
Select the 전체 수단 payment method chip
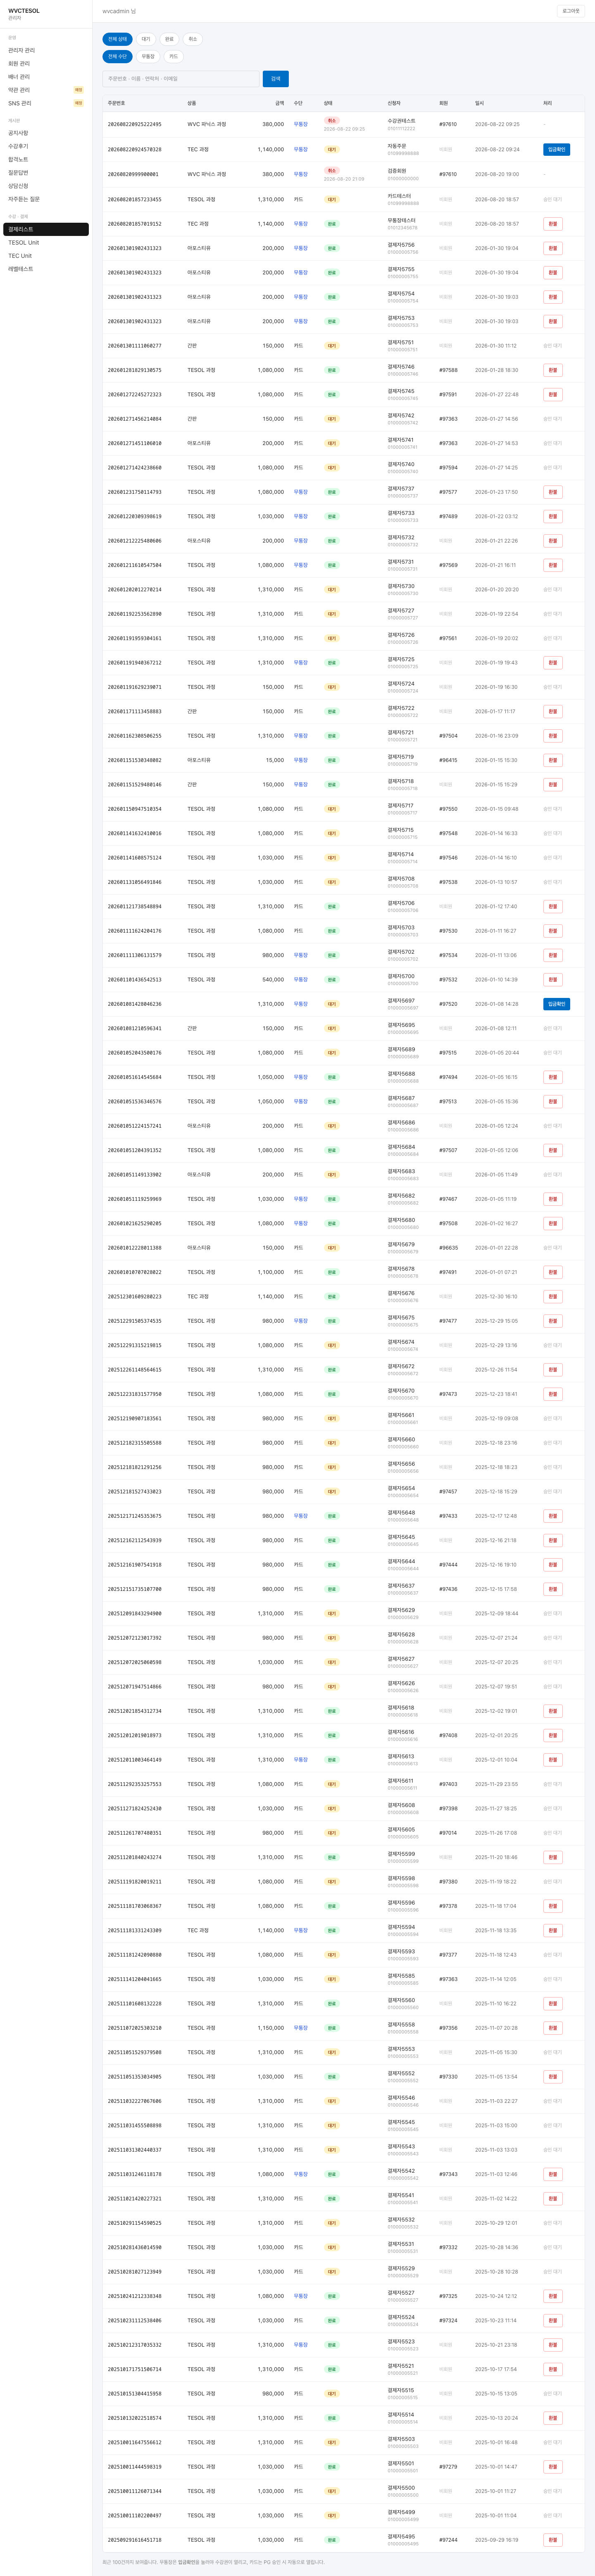pyautogui.click(x=117, y=57)
